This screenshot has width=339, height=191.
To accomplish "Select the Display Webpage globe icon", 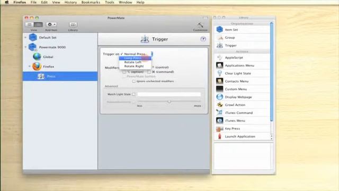I will pyautogui.click(x=220, y=97).
